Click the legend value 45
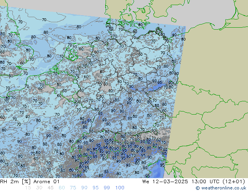This screenshot has width=248, height=191. (50, 188)
